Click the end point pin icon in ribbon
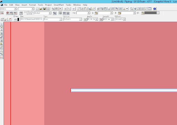 (x=10, y=19)
